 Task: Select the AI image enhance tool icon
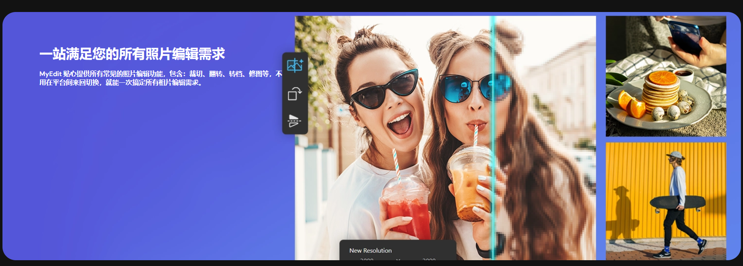point(295,66)
